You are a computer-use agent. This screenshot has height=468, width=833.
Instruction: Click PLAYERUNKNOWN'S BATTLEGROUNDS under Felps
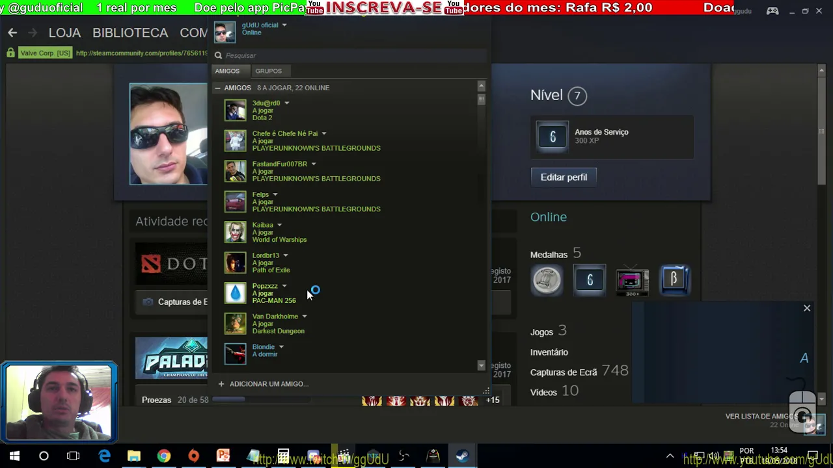[316, 209]
